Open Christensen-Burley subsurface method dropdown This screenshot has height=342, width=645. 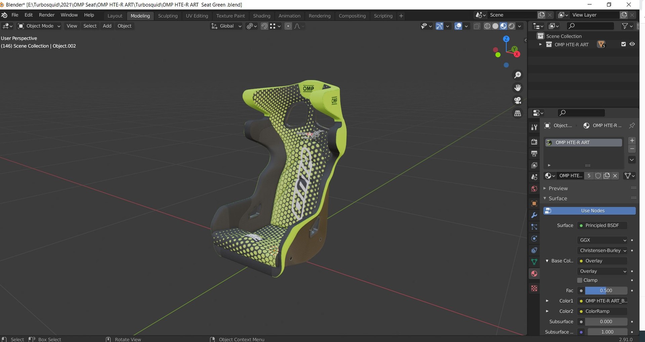point(602,250)
